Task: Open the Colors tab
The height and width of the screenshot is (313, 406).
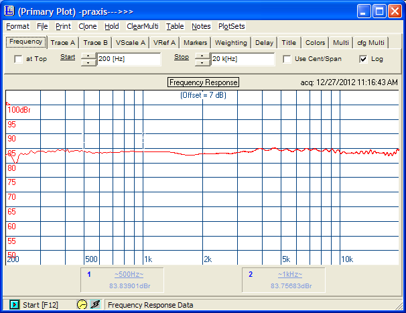Action: tap(315, 42)
